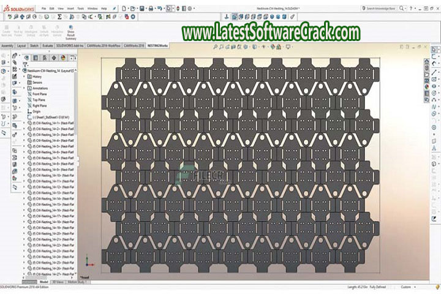Click the View Settings monitor icon

point(288,47)
